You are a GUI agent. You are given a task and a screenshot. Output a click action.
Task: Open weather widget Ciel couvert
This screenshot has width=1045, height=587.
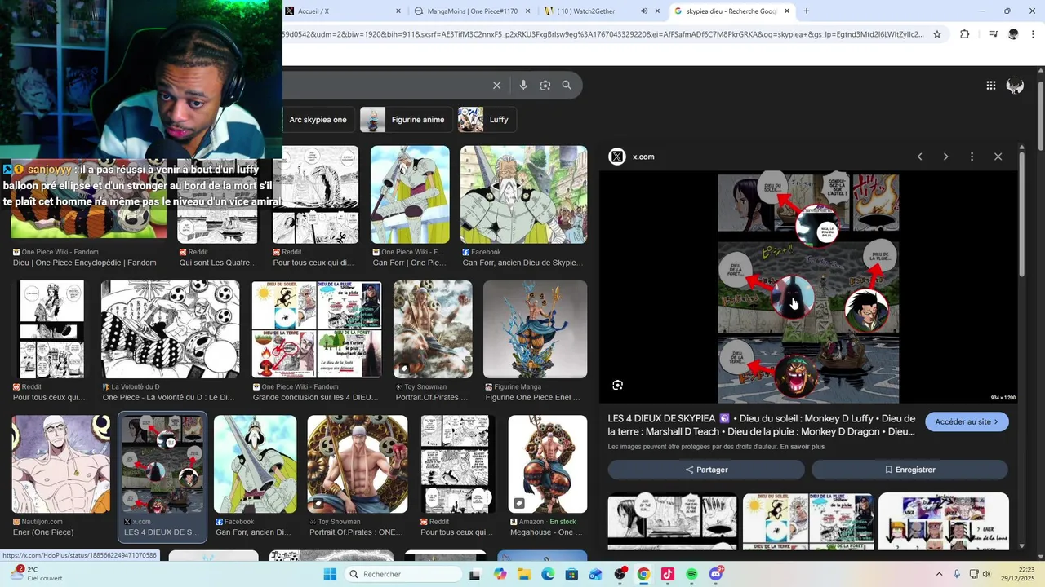[34, 574]
